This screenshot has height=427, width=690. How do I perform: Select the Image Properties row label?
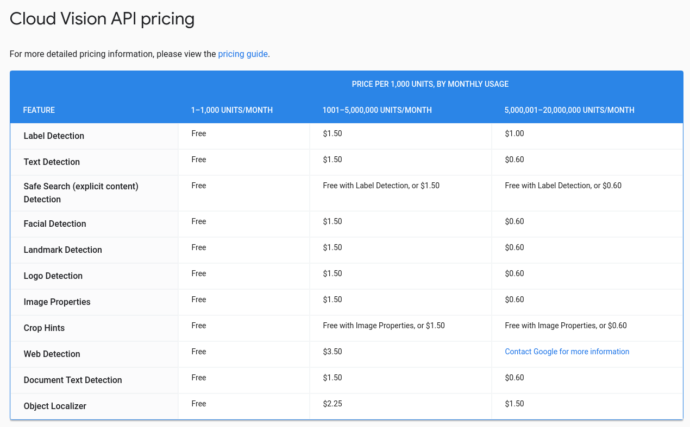(x=57, y=302)
